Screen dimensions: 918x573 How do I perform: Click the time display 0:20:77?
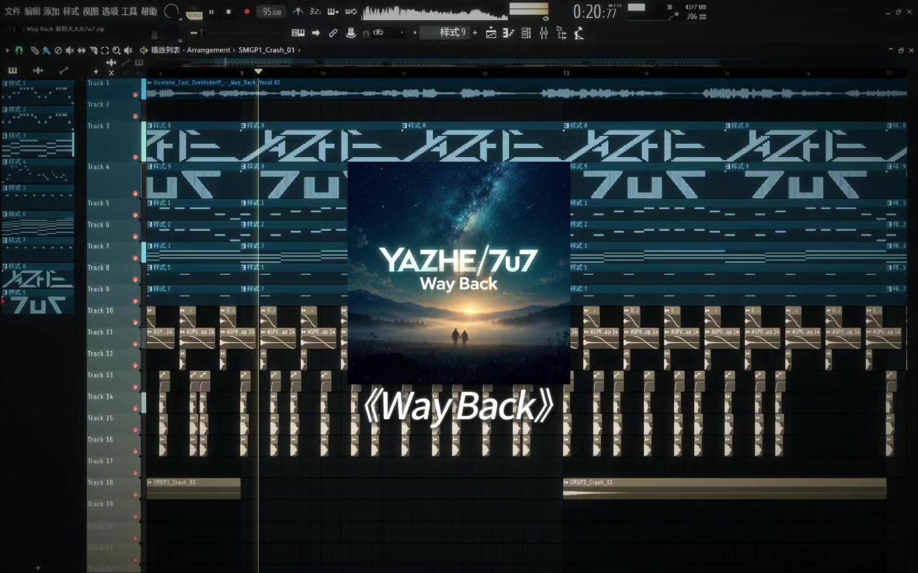(595, 12)
